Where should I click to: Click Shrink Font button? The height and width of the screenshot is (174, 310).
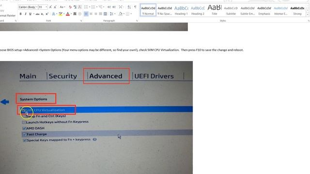point(55,7)
